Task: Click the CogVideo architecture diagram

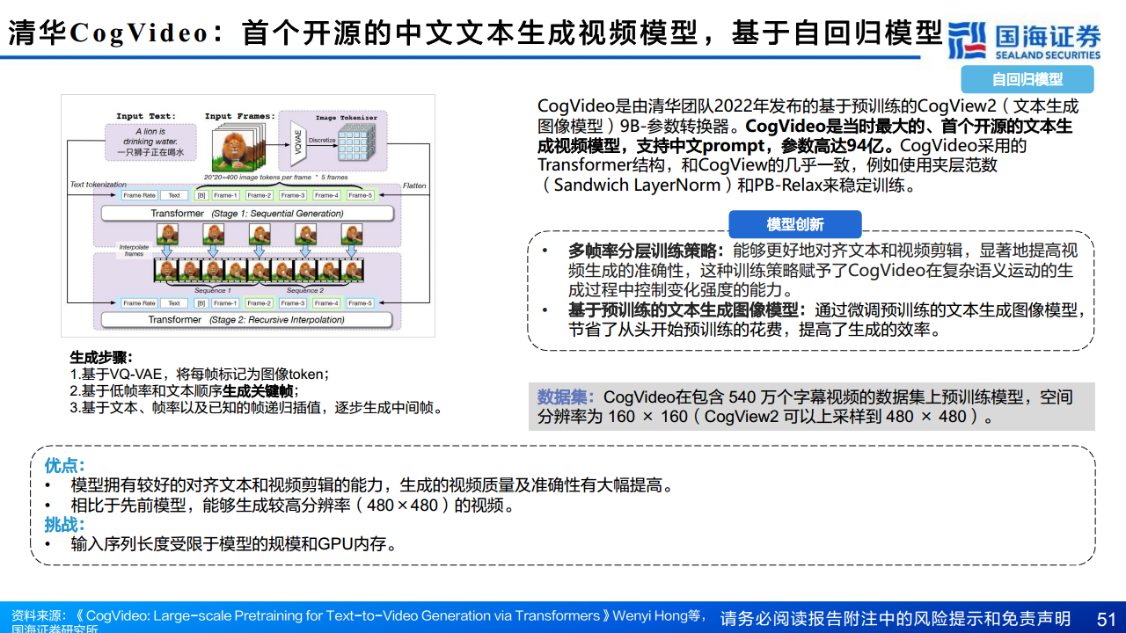Action: coord(248,215)
